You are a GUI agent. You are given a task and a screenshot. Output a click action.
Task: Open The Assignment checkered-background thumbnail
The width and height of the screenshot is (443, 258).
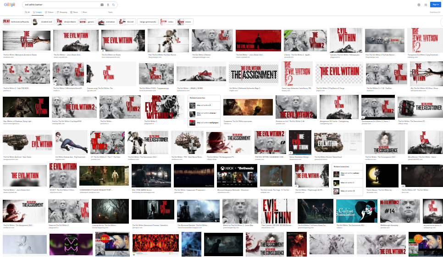[x=254, y=74]
